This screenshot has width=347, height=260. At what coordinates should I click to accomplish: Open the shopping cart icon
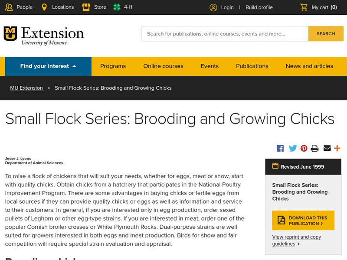point(304,7)
